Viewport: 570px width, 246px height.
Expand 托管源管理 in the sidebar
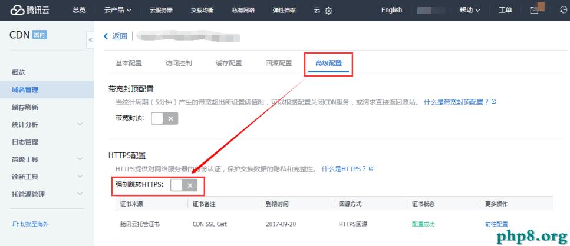pyautogui.click(x=80, y=194)
